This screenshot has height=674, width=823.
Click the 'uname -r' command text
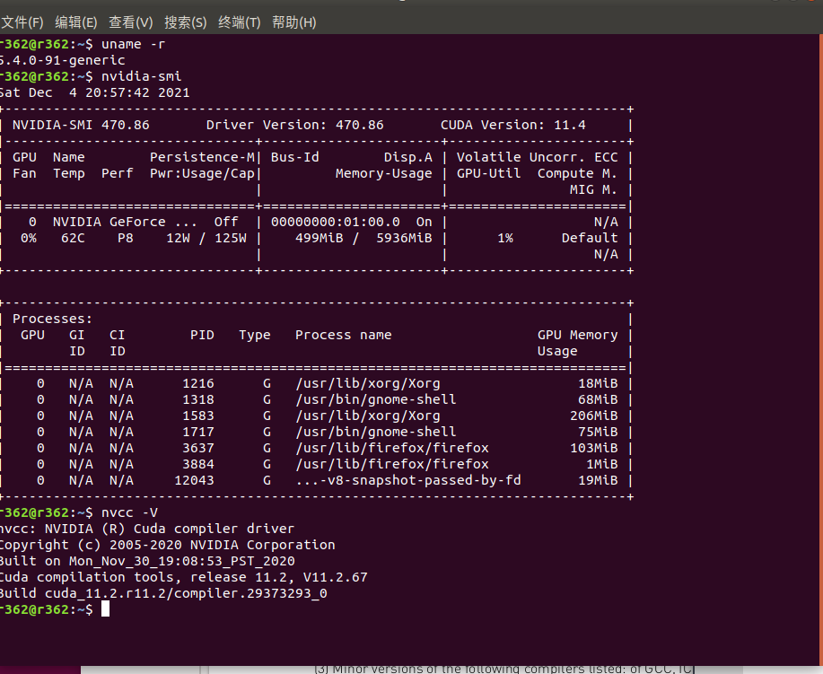(134, 44)
